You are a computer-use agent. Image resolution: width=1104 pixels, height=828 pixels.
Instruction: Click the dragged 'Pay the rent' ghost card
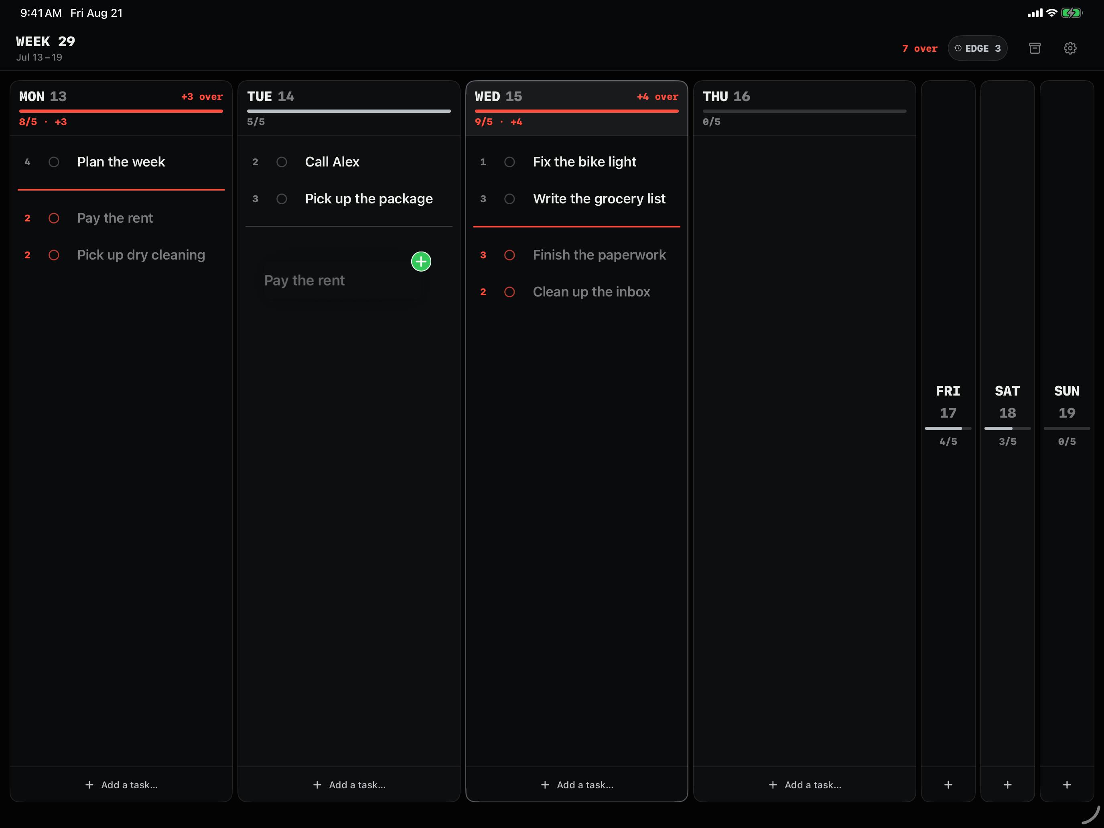coord(342,280)
